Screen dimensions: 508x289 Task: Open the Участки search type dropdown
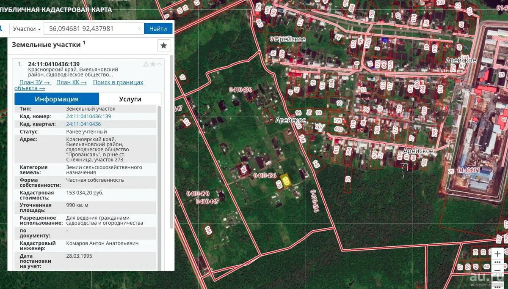(27, 29)
